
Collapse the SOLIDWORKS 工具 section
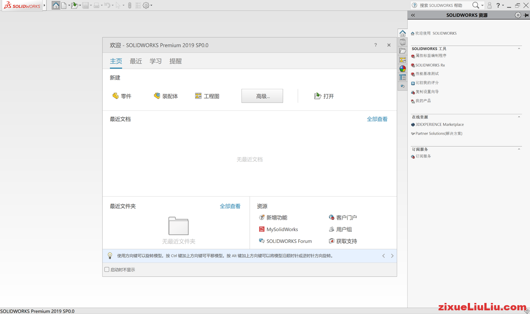(519, 48)
